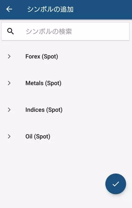Expand the Indices (Spot) chevron
Screen dimensions: 132x208
9,110
